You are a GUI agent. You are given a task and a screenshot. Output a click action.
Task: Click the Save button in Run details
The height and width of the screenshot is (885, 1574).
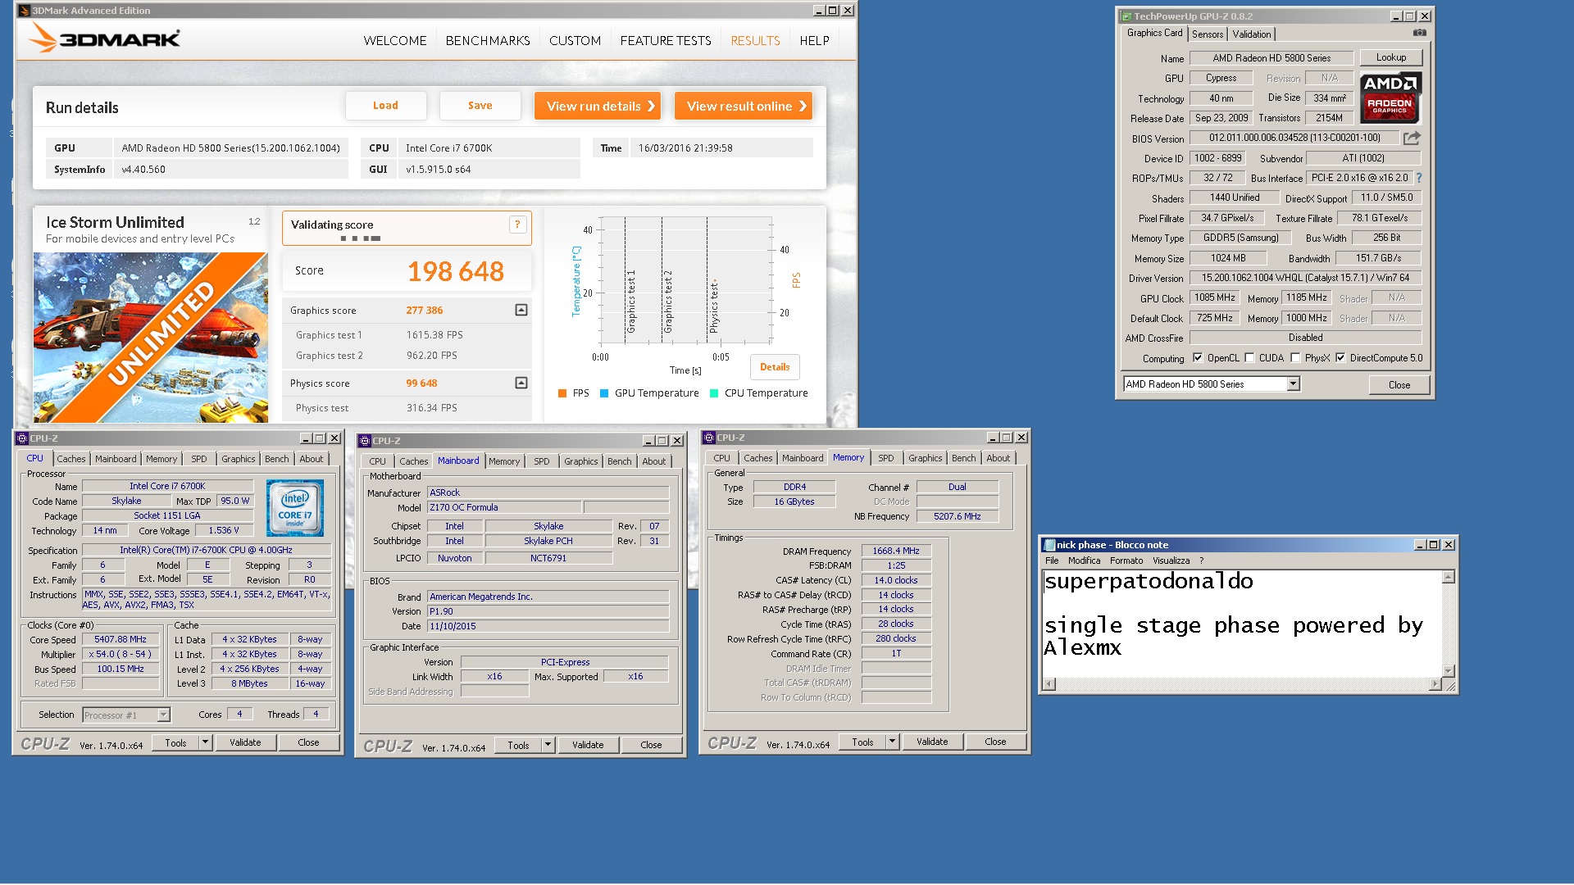click(x=480, y=106)
